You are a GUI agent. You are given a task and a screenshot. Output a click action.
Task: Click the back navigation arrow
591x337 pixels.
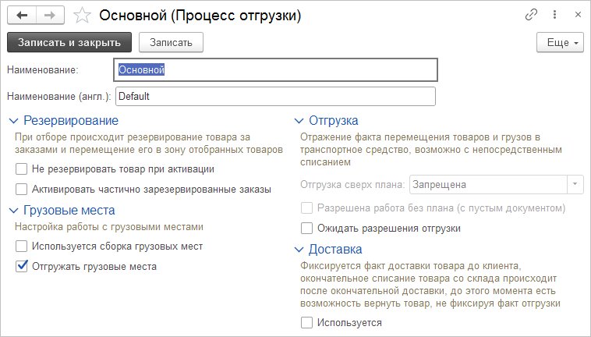tap(22, 16)
